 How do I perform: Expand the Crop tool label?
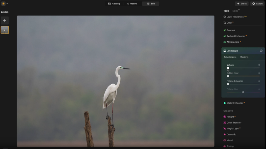229,23
